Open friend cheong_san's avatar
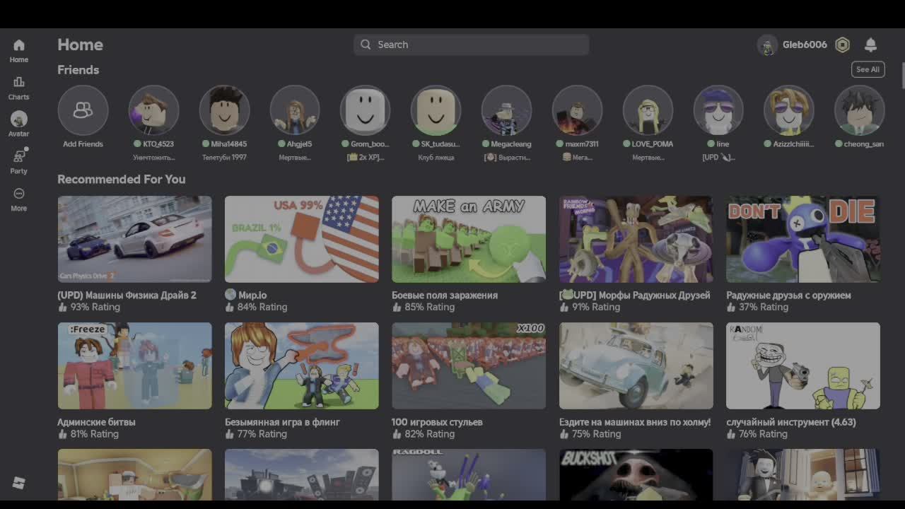The width and height of the screenshot is (905, 509). point(859,110)
